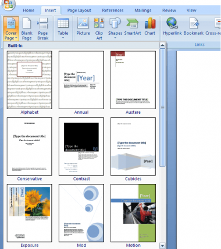This screenshot has width=221, height=249.
Task: Open the Mailings tab
Action: coord(143,10)
